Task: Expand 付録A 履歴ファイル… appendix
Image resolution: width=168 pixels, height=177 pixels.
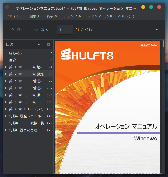Action: pos(6,116)
